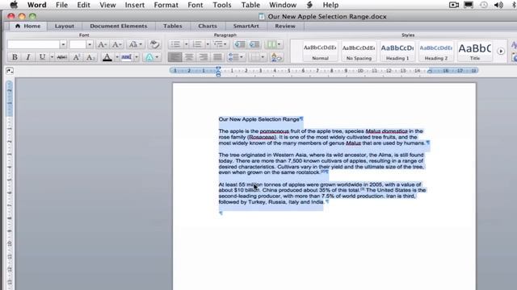Viewport: 517px width, 290px height.
Task: Center align text
Action: click(x=189, y=57)
